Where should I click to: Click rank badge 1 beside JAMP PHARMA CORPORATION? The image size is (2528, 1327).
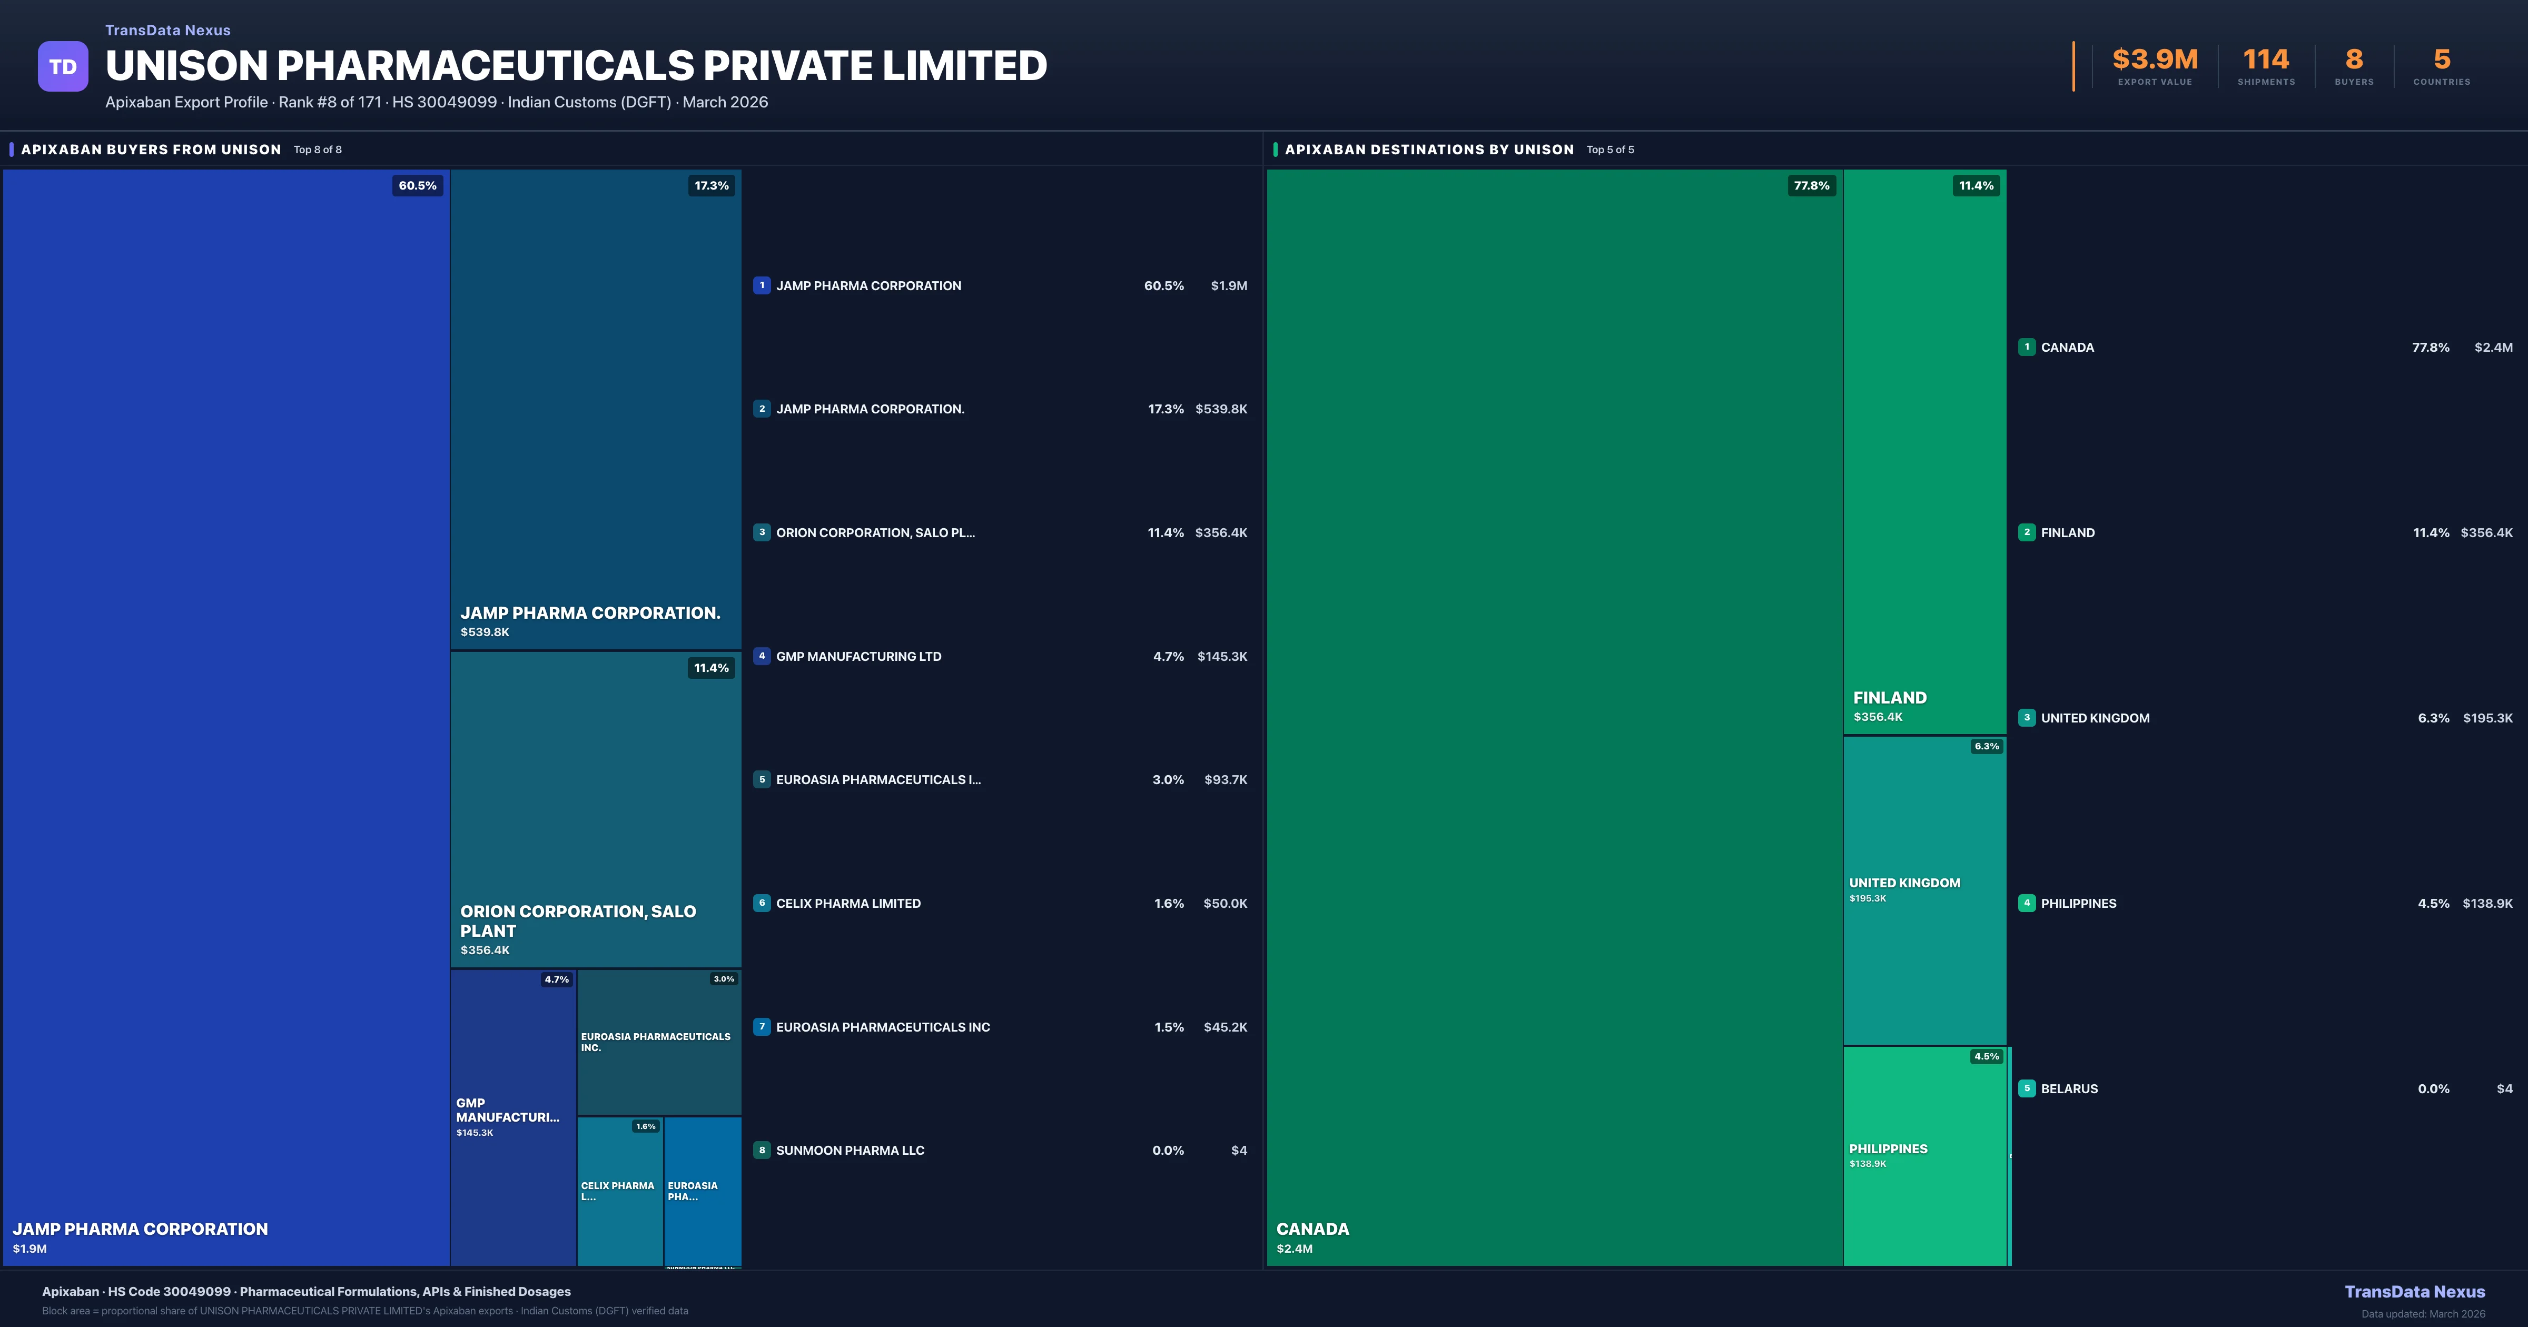tap(762, 285)
